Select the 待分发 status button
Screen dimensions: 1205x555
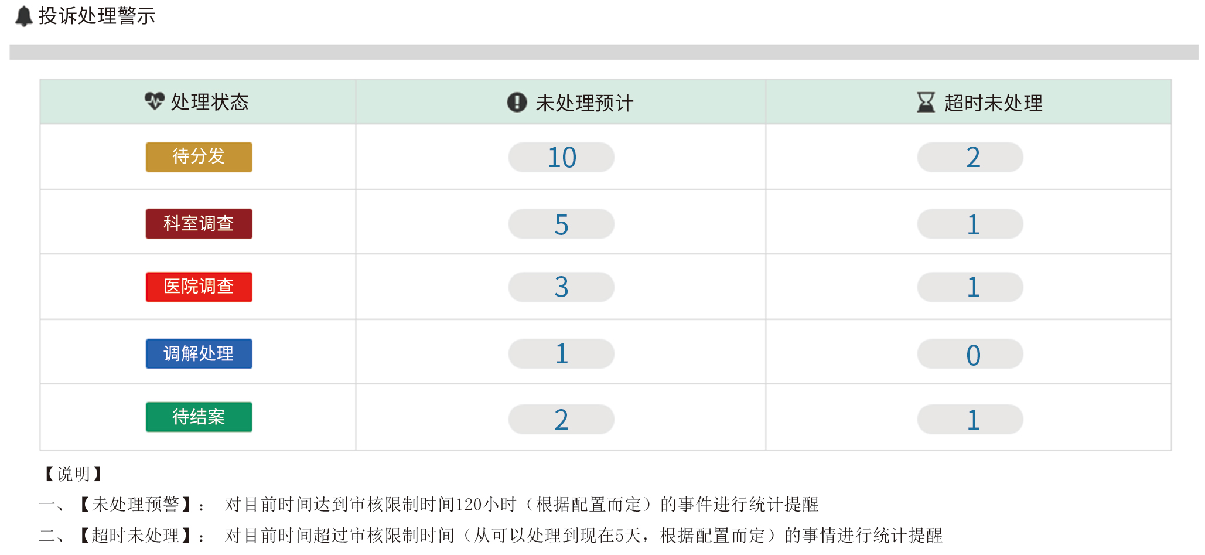click(x=199, y=157)
